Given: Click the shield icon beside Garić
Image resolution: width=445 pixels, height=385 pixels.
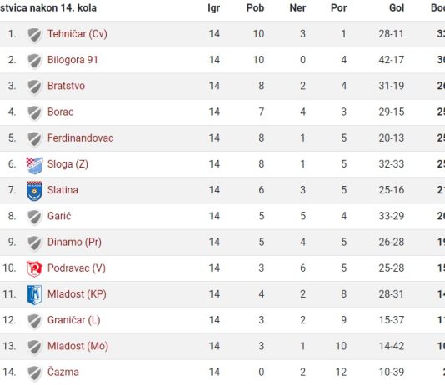Looking at the screenshot, I should [x=35, y=217].
